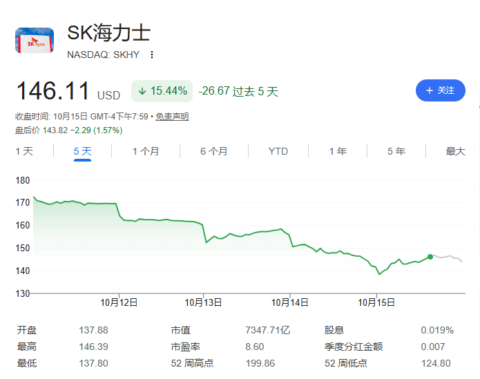Select the 5 天 tab

[82, 151]
